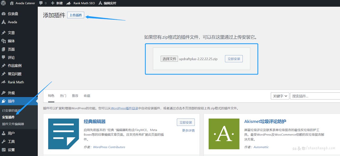Open the 关键字 search filter dropdown
This screenshot has width=340, height=156.
pyautogui.click(x=280, y=96)
